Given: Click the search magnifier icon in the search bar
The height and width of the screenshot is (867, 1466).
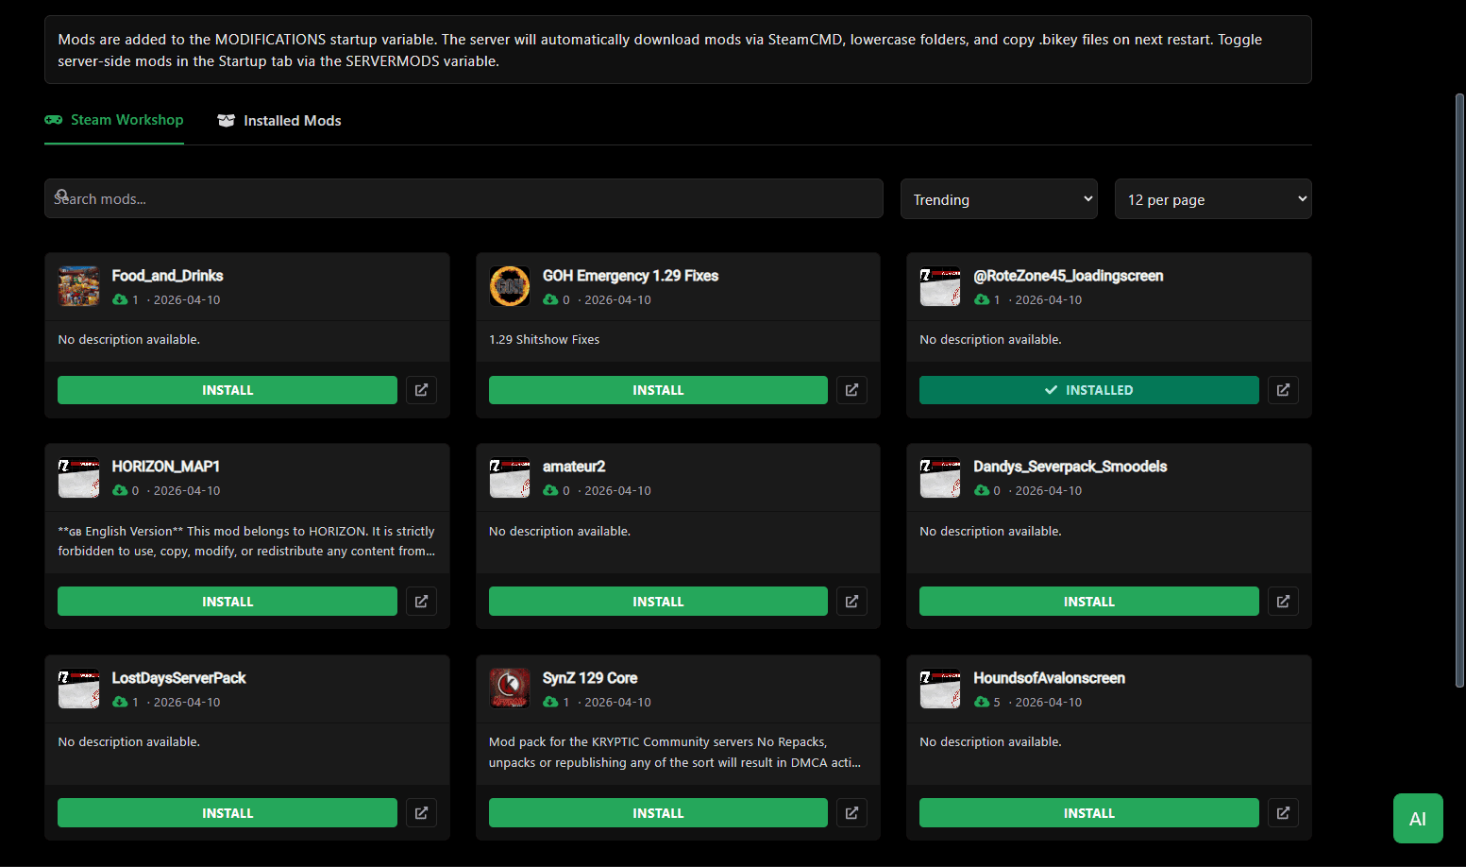Looking at the screenshot, I should click(x=62, y=195).
